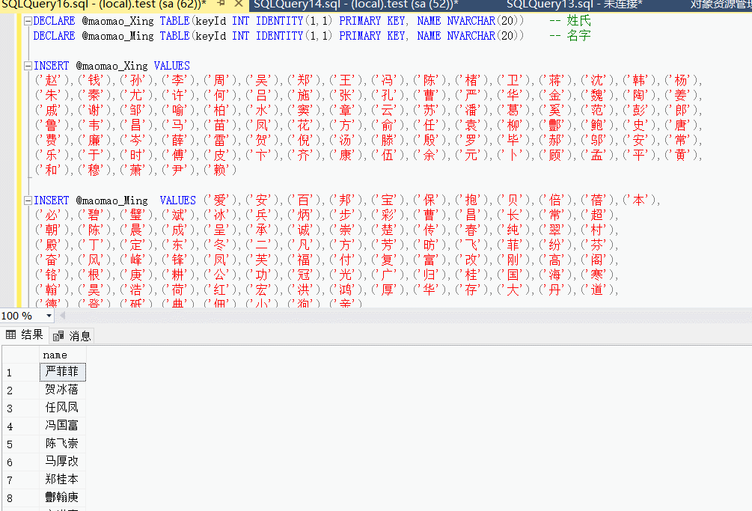Click the given-name value '芬'
Image resolution: width=752 pixels, height=511 pixels.
point(597,245)
